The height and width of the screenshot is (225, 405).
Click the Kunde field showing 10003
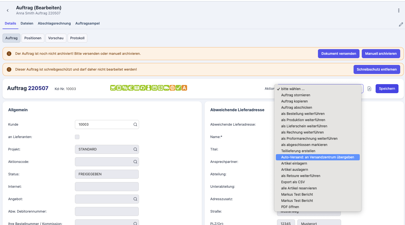(x=104, y=124)
